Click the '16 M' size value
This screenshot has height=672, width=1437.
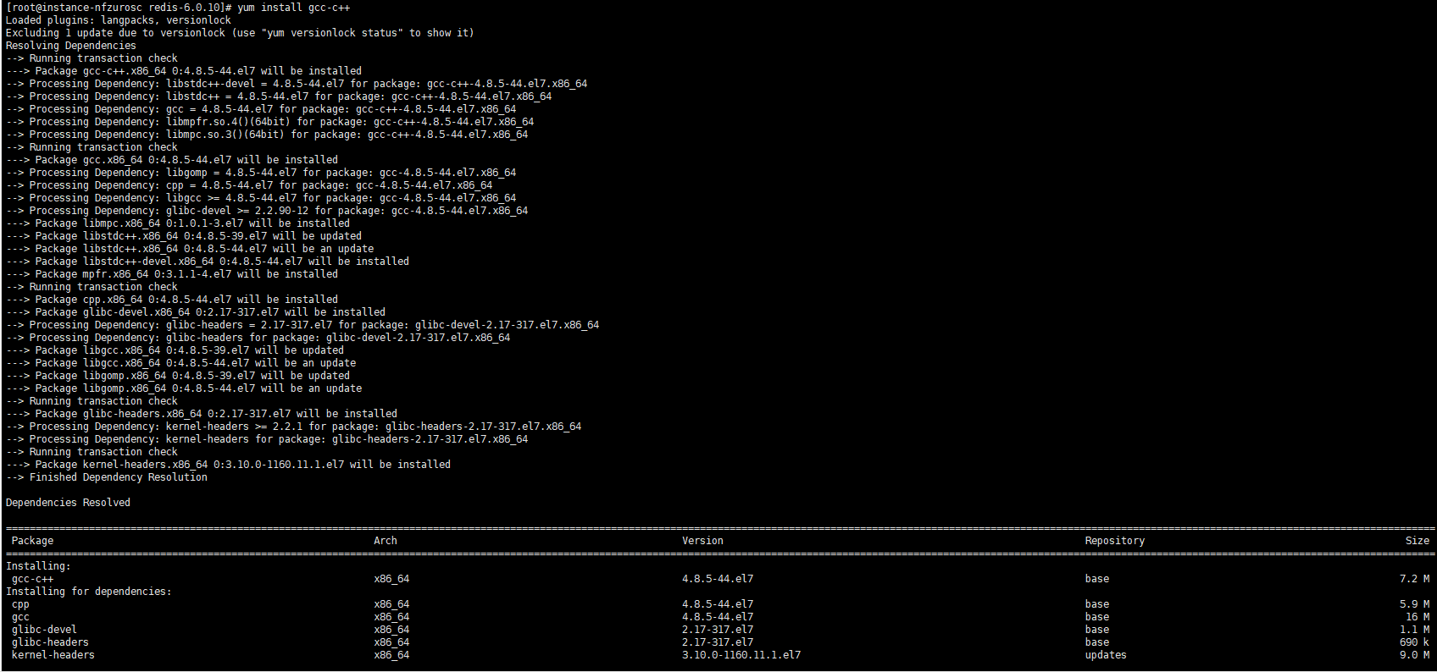1418,617
